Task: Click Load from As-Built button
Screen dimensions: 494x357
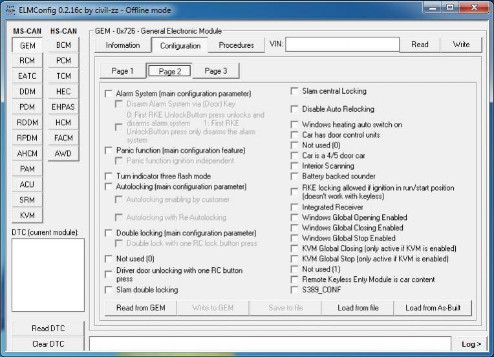Action: pos(433,308)
